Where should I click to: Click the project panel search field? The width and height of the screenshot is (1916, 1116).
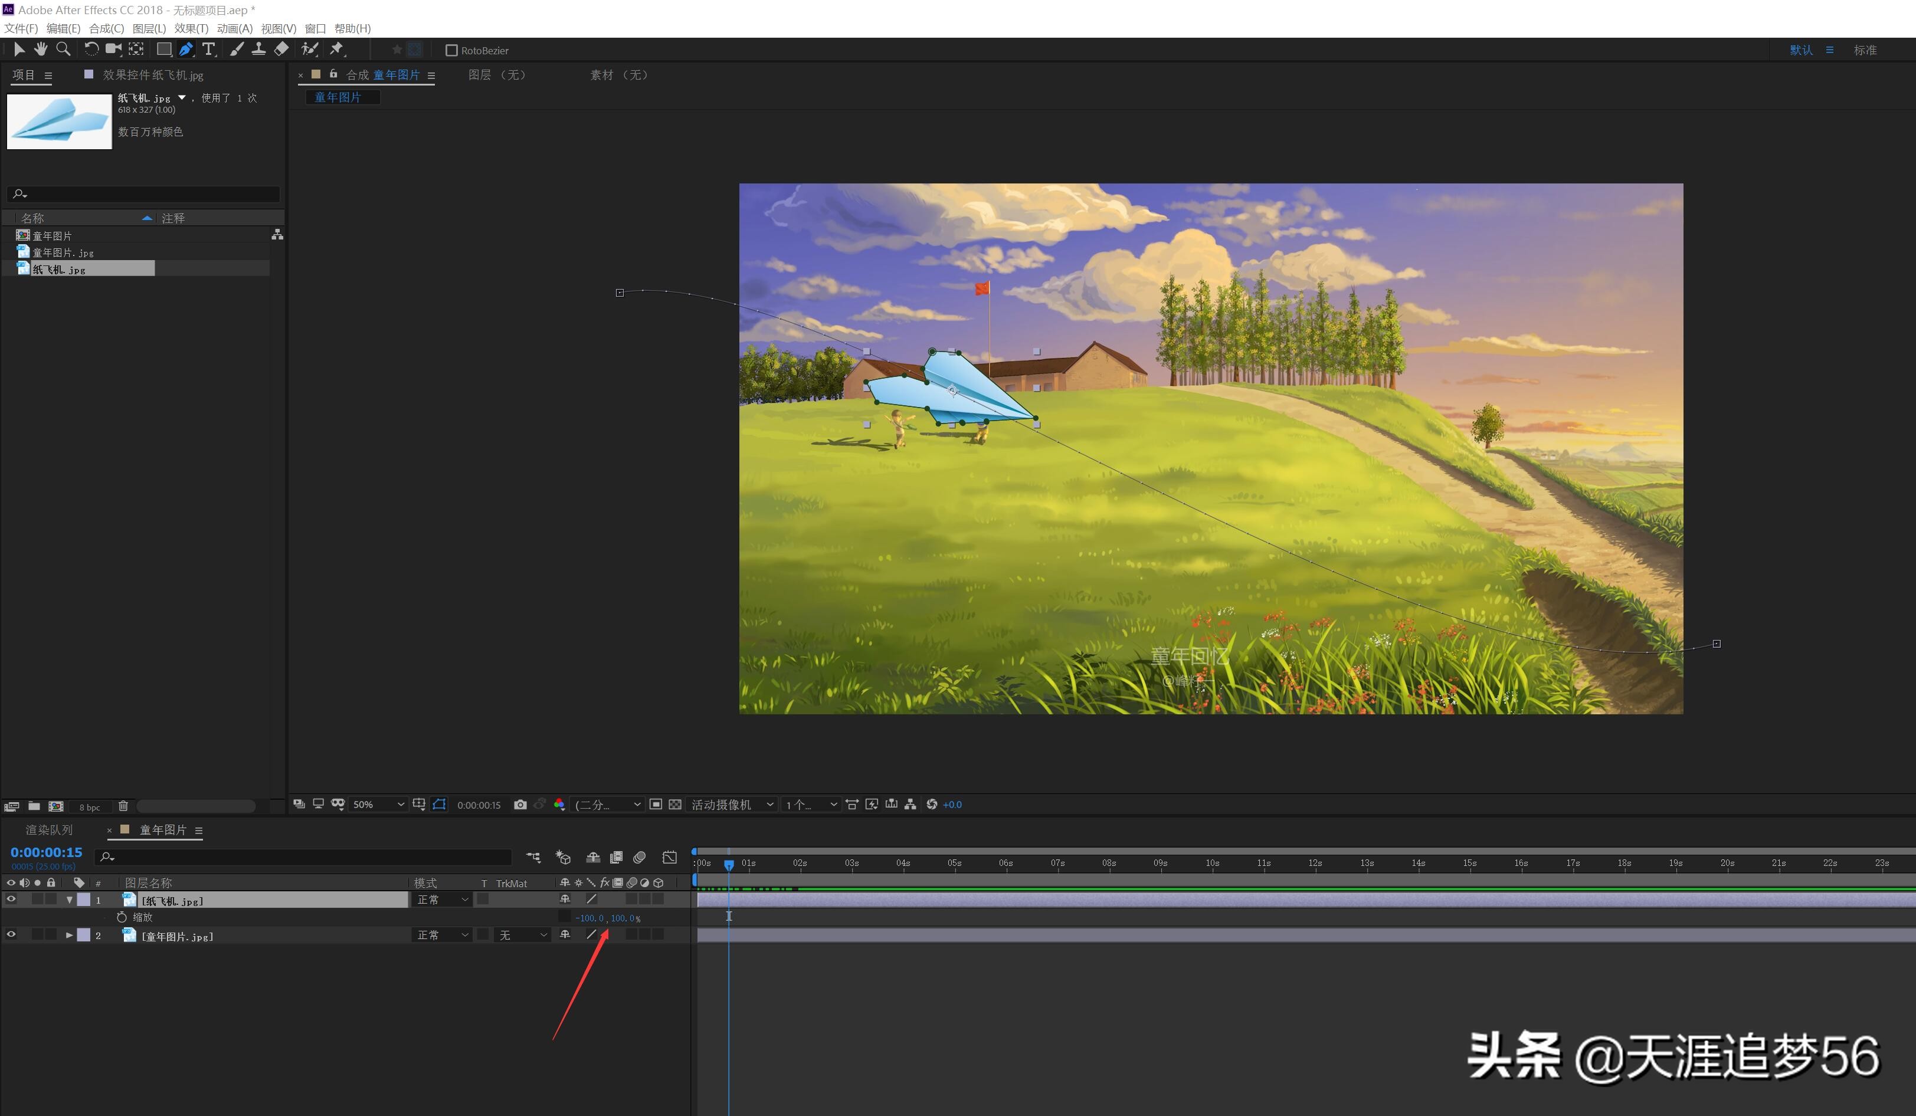(x=145, y=194)
